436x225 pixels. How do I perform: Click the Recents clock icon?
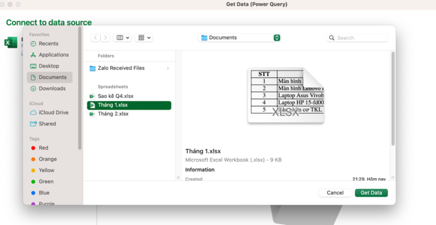pyautogui.click(x=33, y=44)
